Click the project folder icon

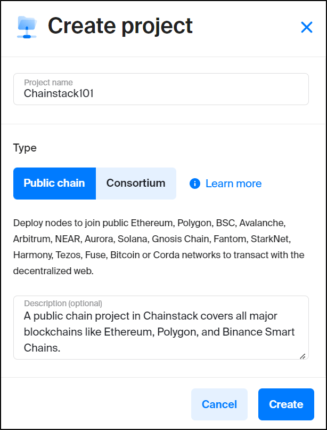point(27,27)
